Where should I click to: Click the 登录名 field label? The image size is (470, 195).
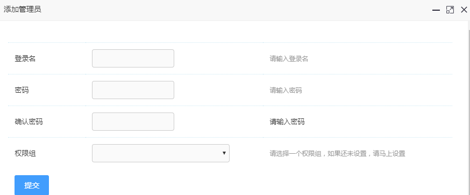pos(25,59)
